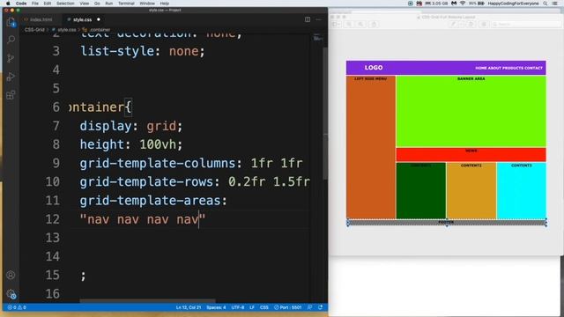Click the unsaved dot on style.css tab

(x=98, y=19)
